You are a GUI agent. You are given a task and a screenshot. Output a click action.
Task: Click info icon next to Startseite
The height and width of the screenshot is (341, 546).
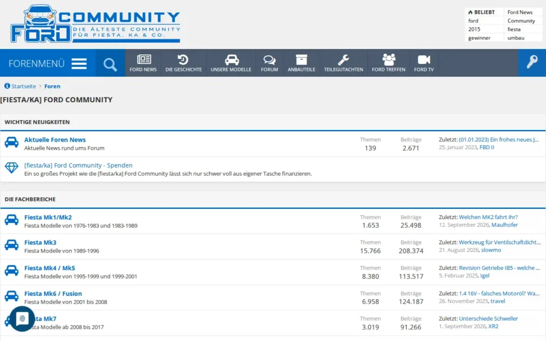click(x=7, y=86)
